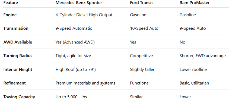Select the High Roof (up to 79″) cell
Viewport: 229px width, 108px height.
[x=75, y=69]
